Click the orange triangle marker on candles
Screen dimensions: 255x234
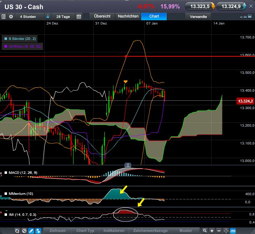[125, 81]
